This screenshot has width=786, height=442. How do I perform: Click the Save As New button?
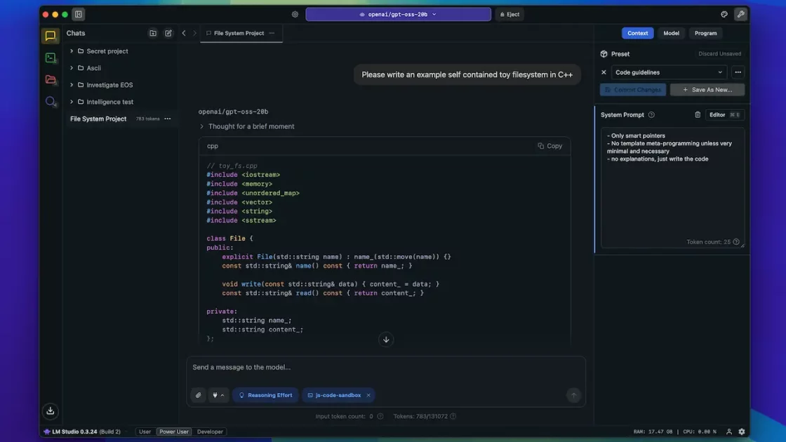pos(707,90)
